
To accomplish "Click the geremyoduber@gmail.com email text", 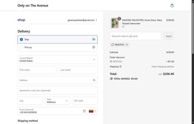I will [x=81, y=20].
